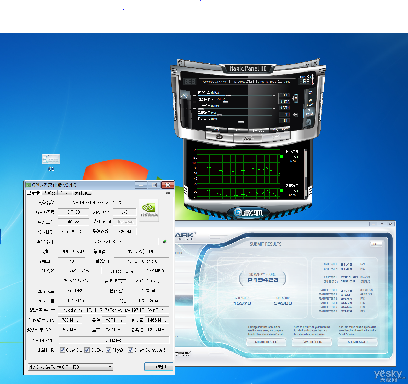This screenshot has width=408, height=384.
Task: Click the device name field NVIDIA GeForce GTX 470
Action: coord(97,202)
